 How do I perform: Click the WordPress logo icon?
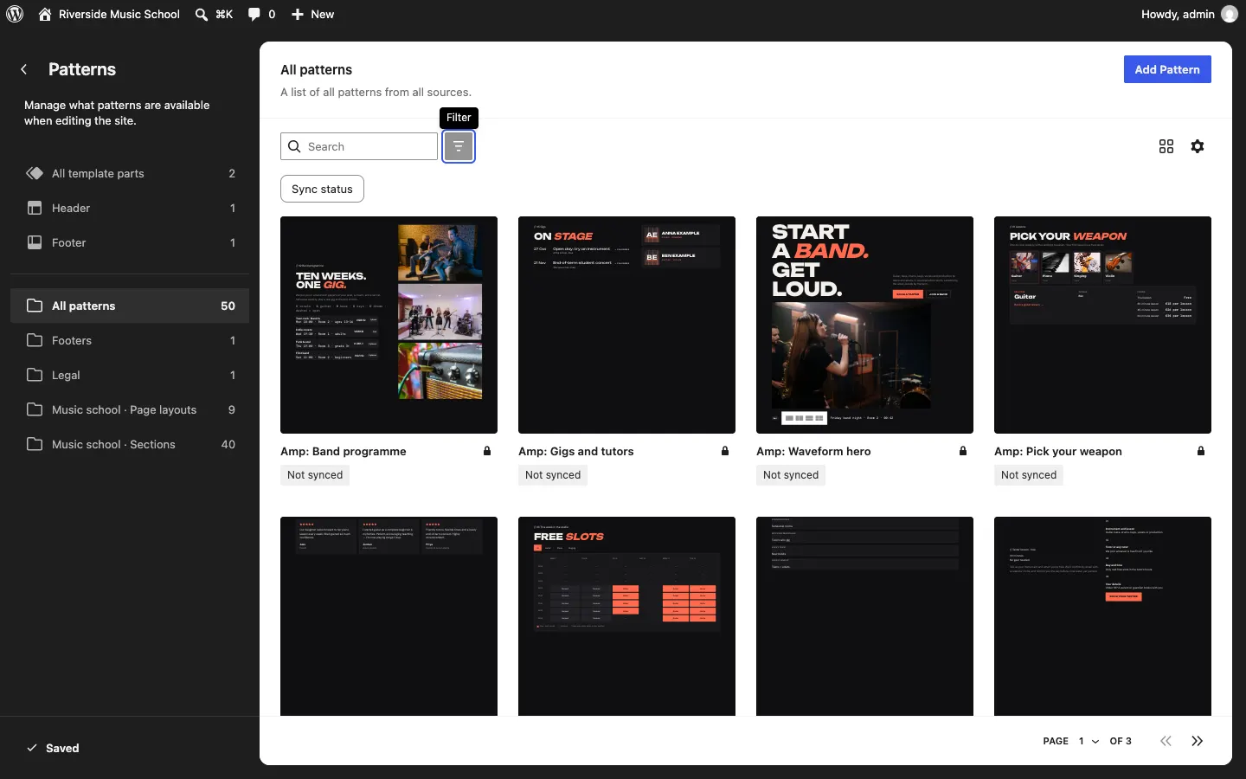15,14
